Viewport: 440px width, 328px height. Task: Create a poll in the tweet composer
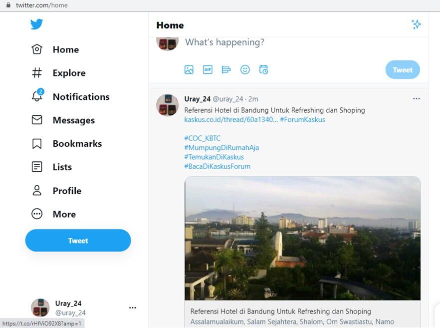pos(226,70)
